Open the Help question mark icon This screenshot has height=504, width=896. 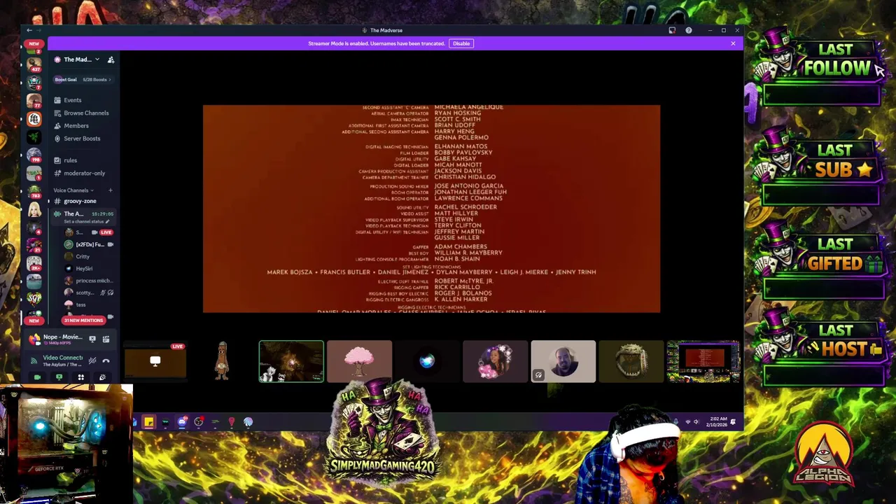click(x=689, y=30)
